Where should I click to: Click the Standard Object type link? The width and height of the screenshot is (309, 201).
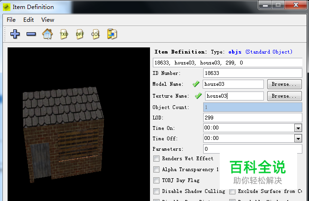(x=269, y=52)
